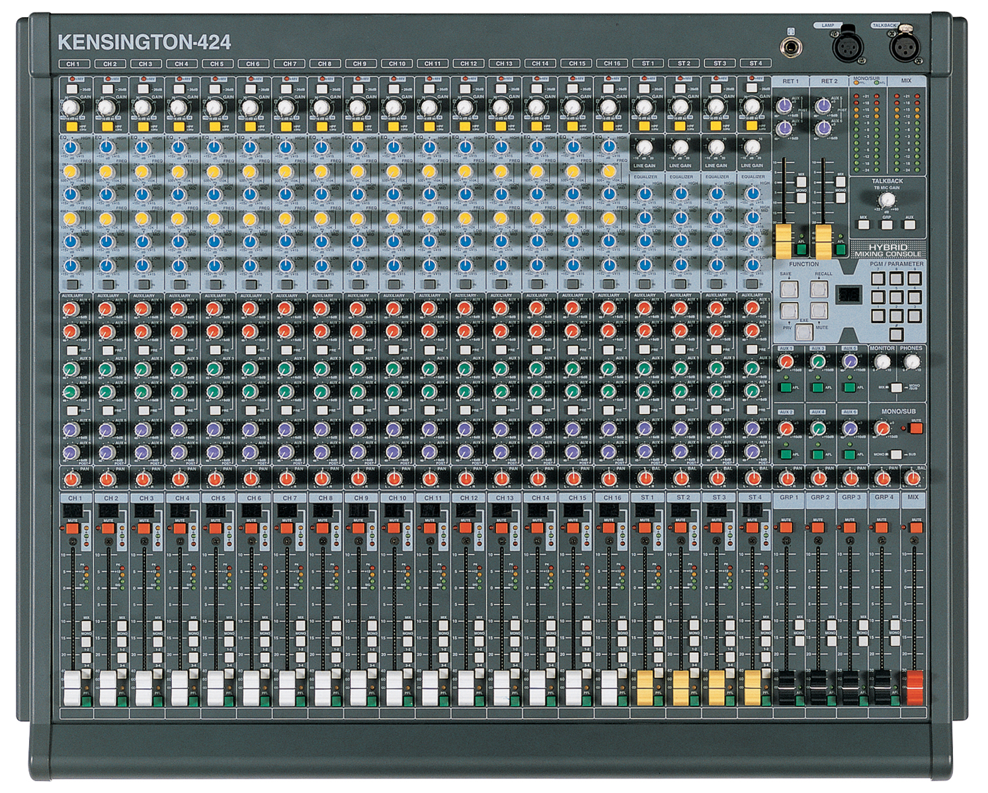The width and height of the screenshot is (988, 793).
Task: Click the AUX 2 master red knob
Action: 786,428
